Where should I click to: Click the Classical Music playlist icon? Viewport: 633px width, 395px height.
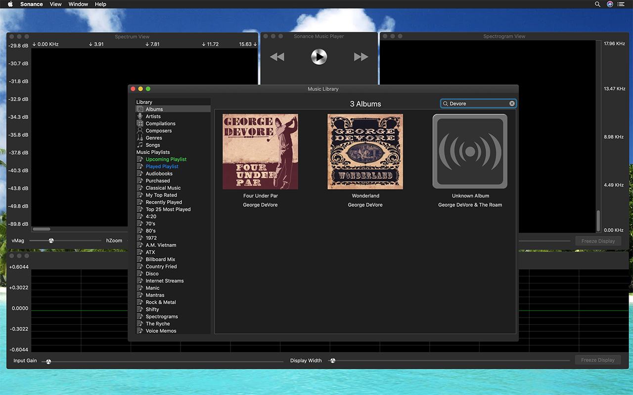(x=140, y=188)
